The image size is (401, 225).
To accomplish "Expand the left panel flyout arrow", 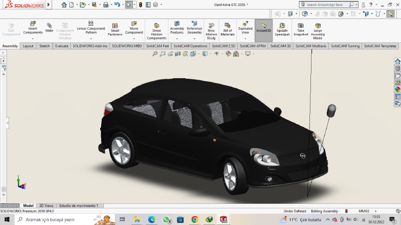I will [x=4, y=61].
